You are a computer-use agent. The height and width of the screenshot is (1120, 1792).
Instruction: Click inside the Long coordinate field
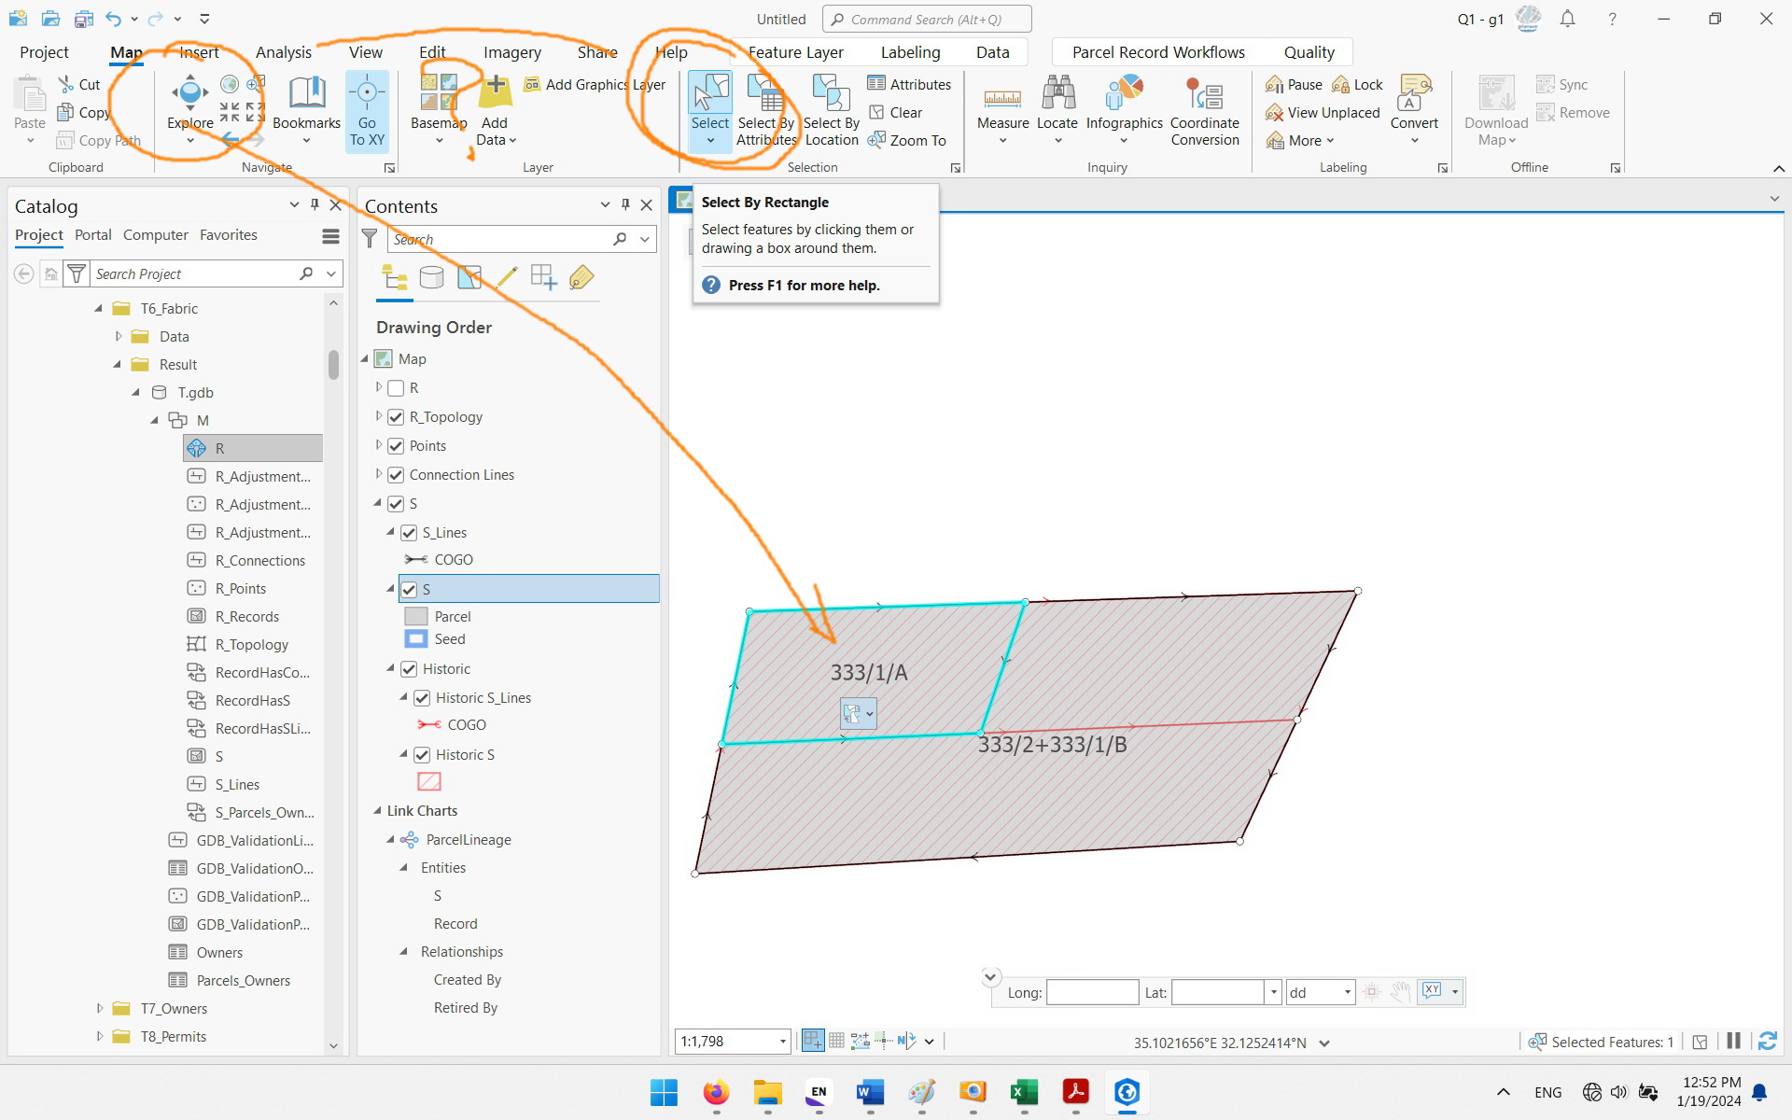pos(1092,992)
